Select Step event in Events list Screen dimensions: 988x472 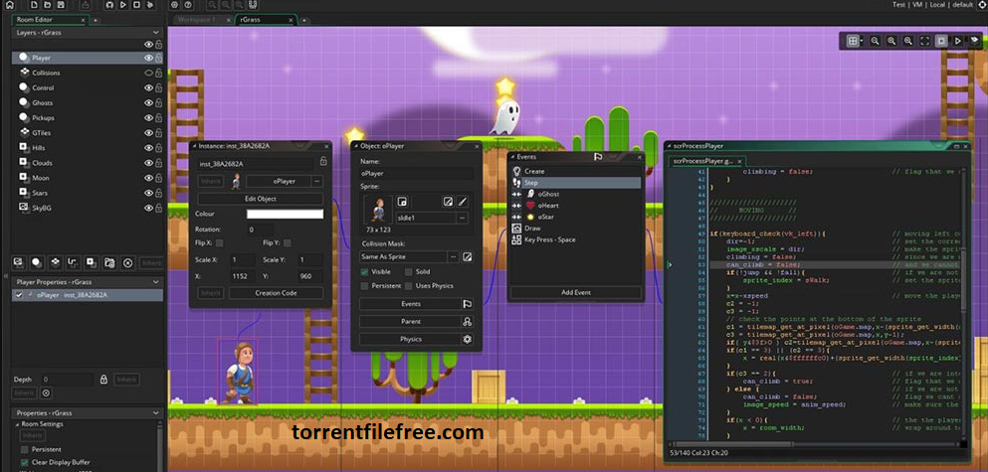pyautogui.click(x=575, y=183)
